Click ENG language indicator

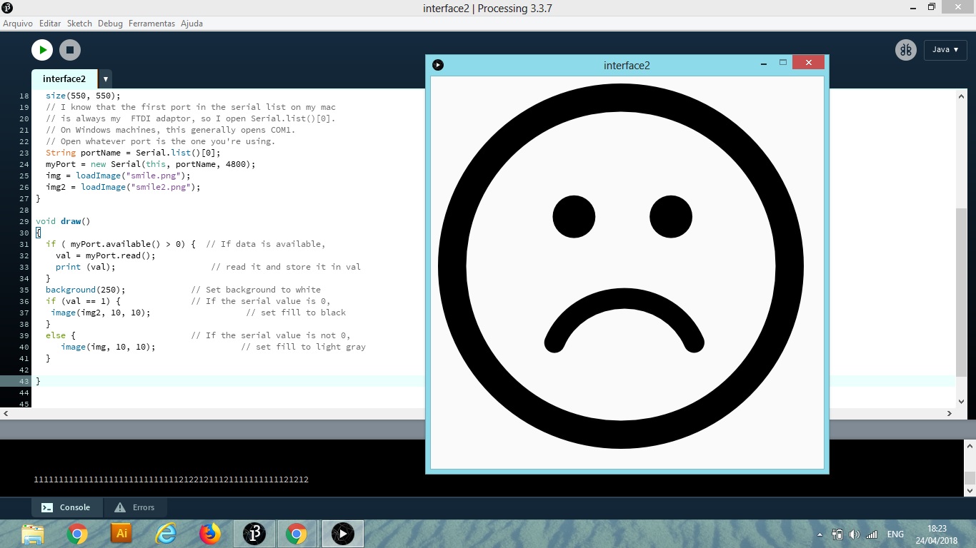(895, 534)
